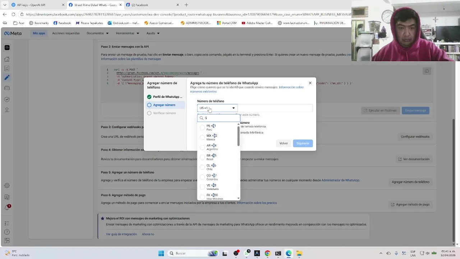
Task: Open the help question mark in the sidebar
Action: click(7, 232)
